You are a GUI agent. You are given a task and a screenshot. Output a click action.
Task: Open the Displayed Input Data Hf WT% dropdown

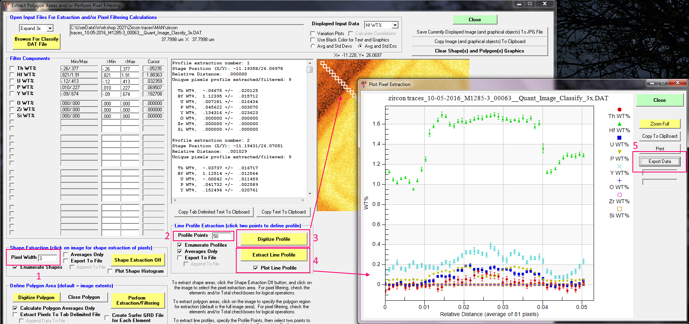click(395, 25)
